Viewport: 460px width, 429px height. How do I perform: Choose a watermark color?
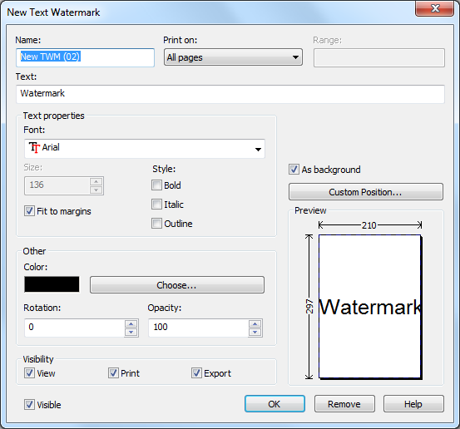pyautogui.click(x=177, y=284)
